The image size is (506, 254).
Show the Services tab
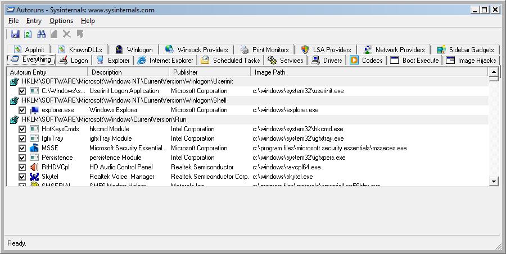tap(285, 60)
